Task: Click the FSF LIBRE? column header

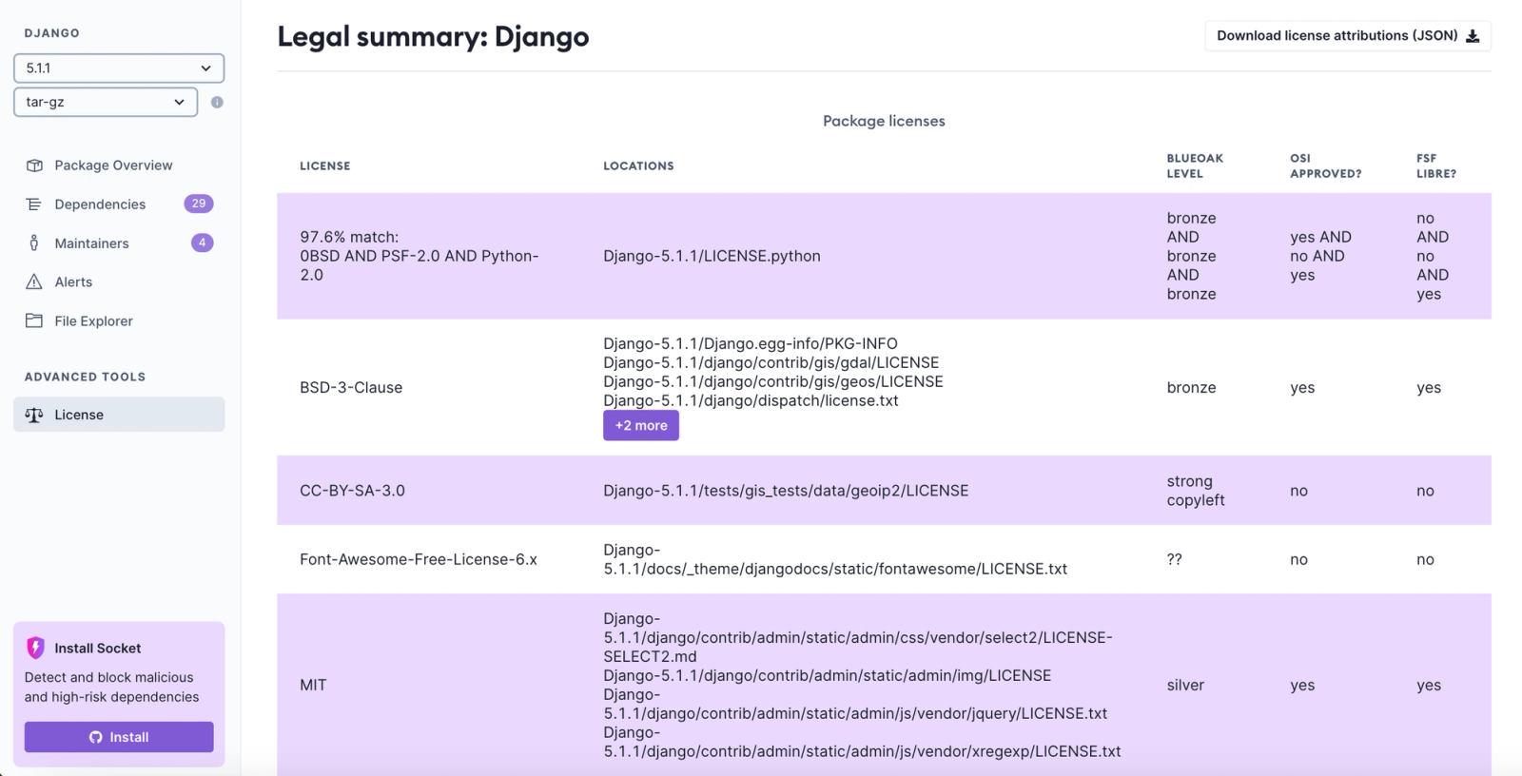Action: pyautogui.click(x=1436, y=165)
